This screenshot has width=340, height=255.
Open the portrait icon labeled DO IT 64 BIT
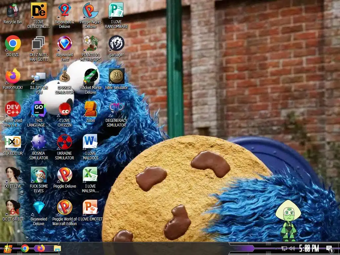click(13, 211)
